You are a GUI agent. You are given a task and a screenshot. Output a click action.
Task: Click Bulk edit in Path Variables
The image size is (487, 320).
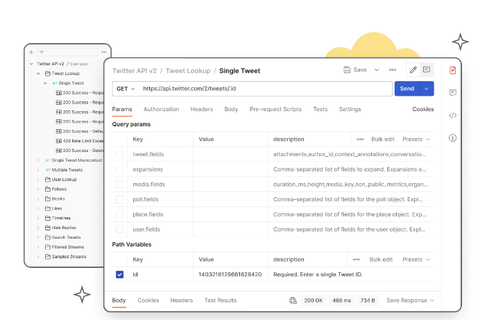tap(381, 260)
